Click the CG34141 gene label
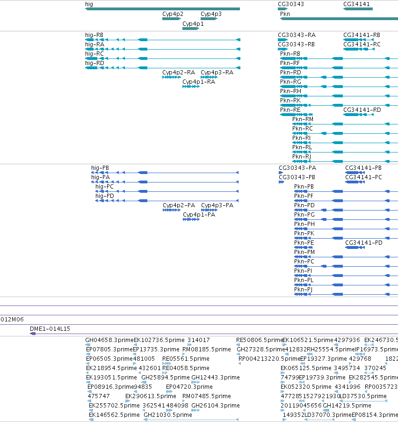The image size is (398, 422). click(x=356, y=4)
